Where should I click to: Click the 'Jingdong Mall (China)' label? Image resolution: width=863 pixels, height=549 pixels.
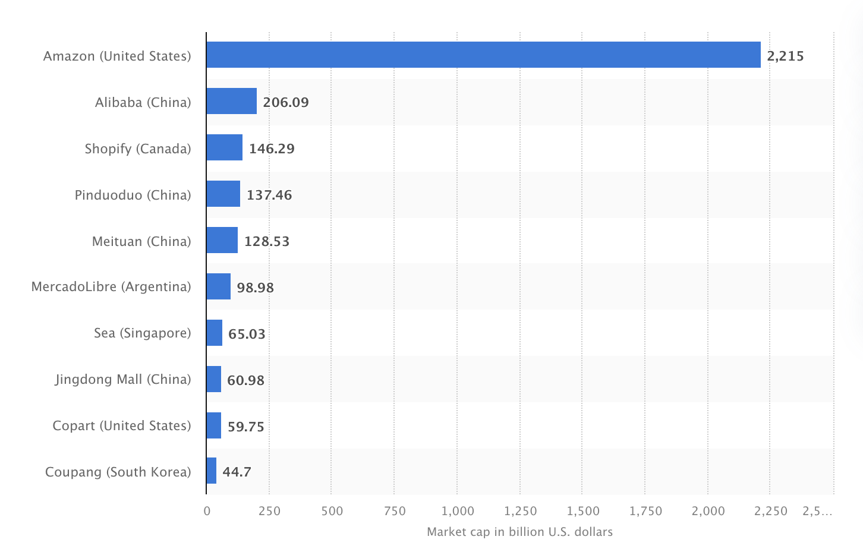(x=123, y=379)
